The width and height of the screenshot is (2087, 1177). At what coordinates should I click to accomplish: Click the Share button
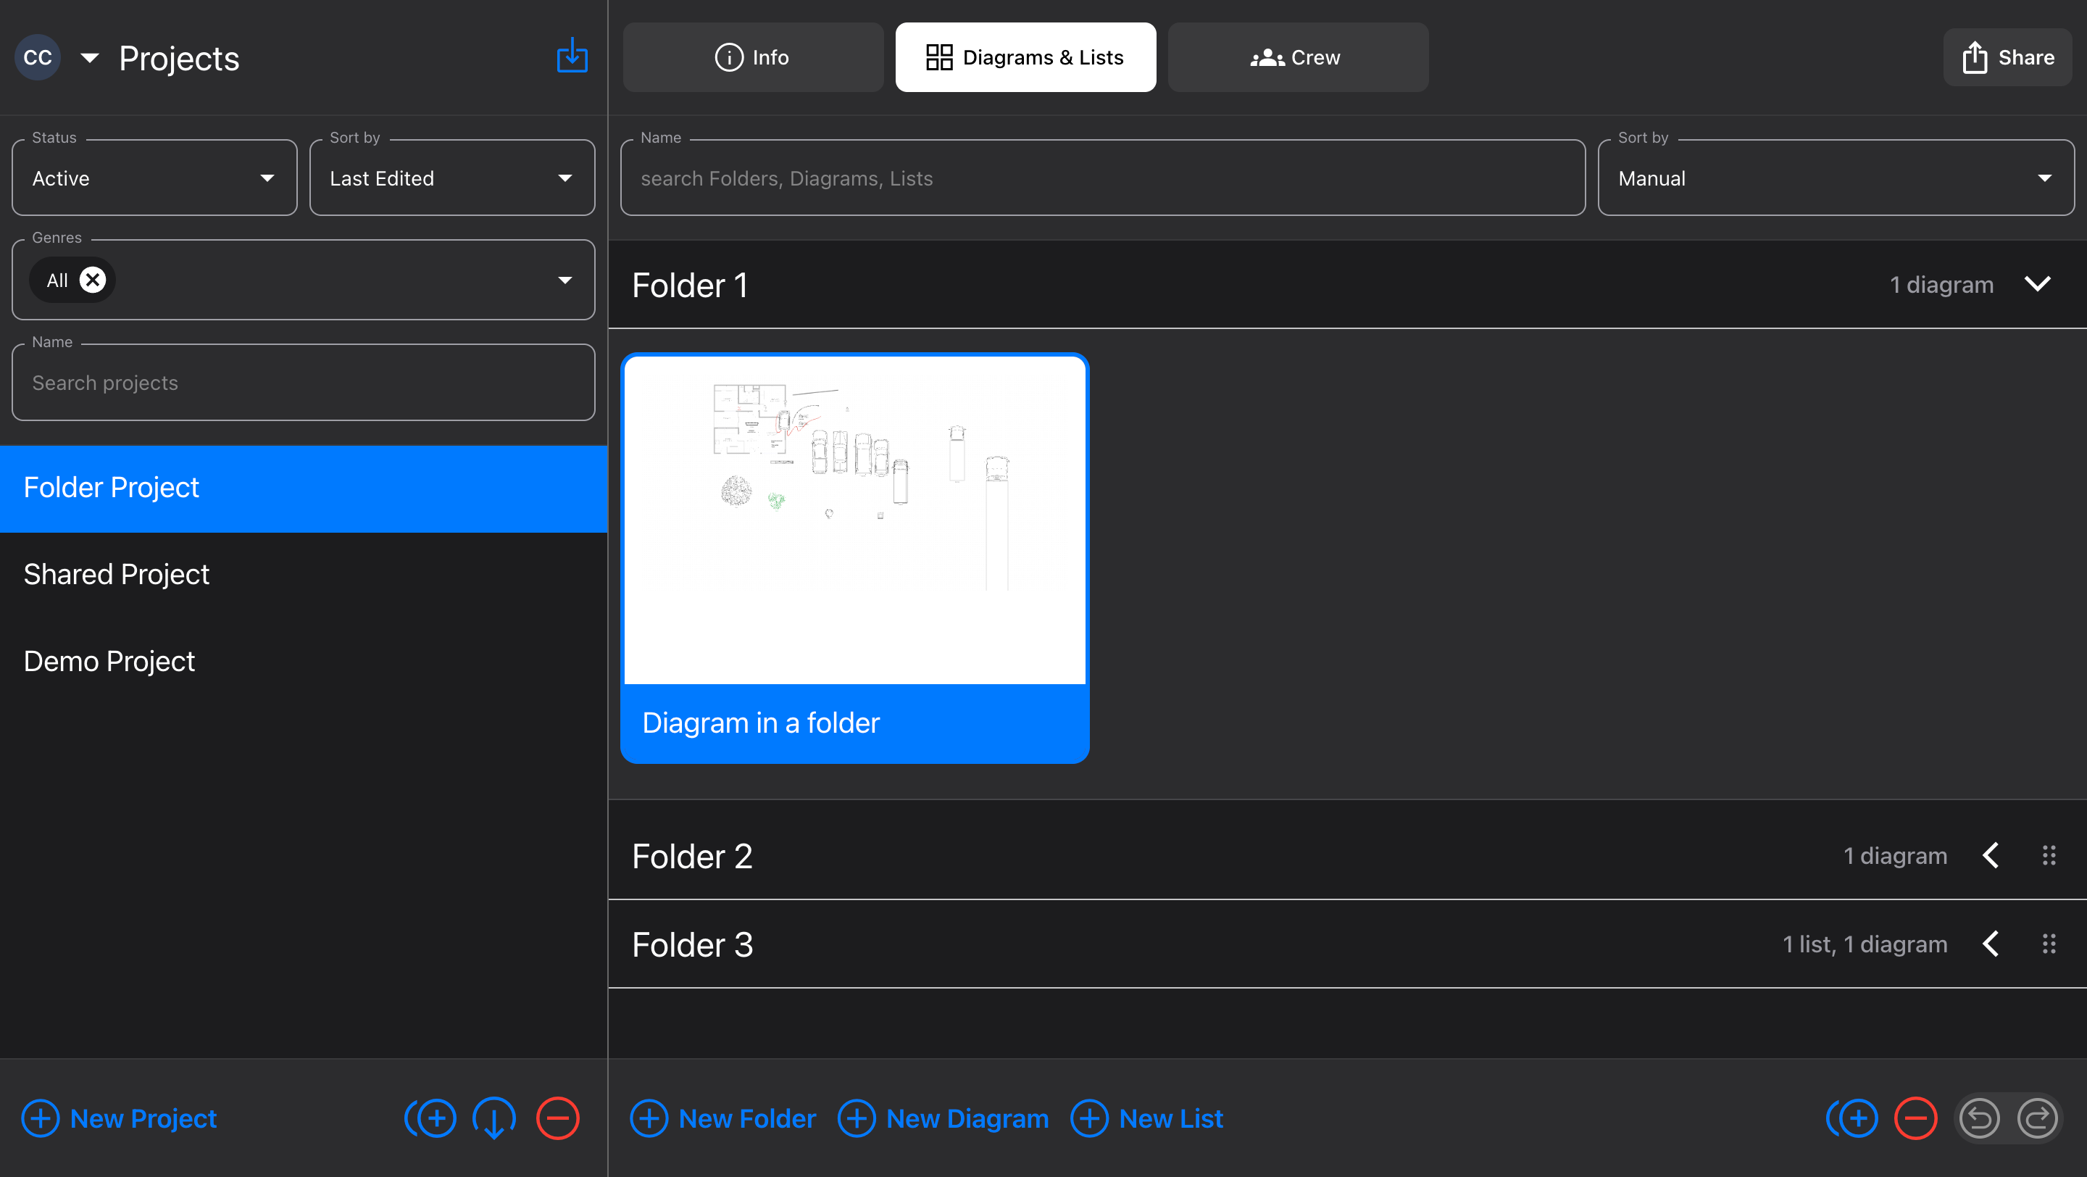(2007, 57)
